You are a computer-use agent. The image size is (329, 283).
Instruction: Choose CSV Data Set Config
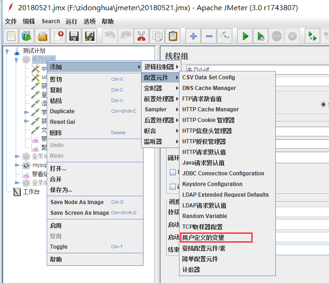228,77
